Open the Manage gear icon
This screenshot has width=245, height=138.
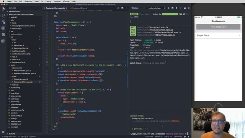point(3,132)
